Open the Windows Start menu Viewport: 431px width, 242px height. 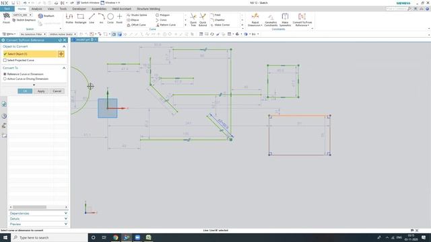point(5,237)
